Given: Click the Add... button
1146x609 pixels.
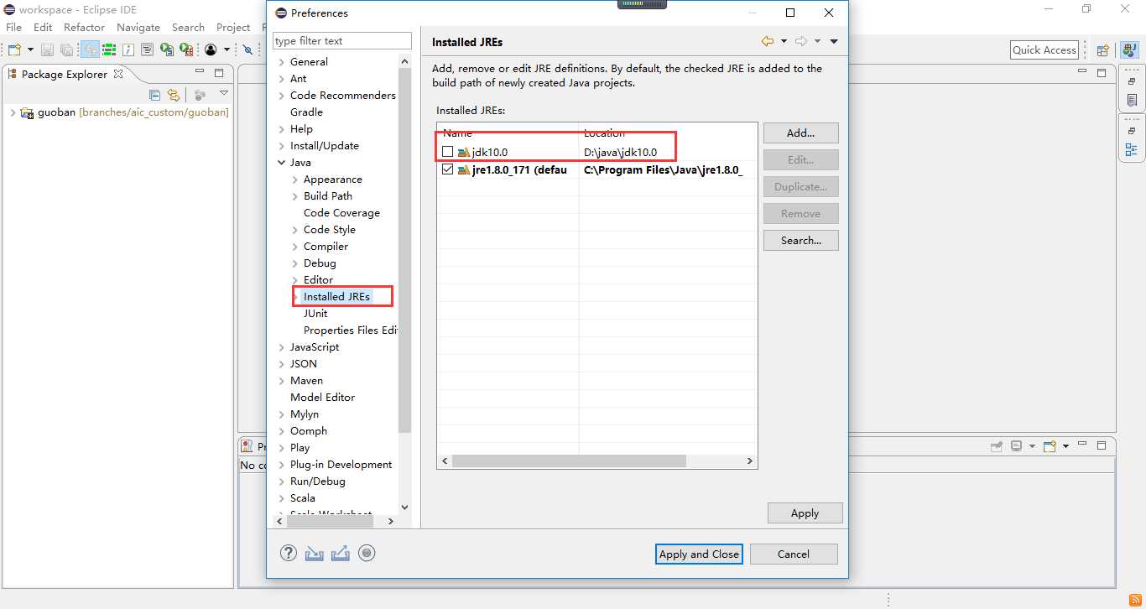Looking at the screenshot, I should point(800,133).
